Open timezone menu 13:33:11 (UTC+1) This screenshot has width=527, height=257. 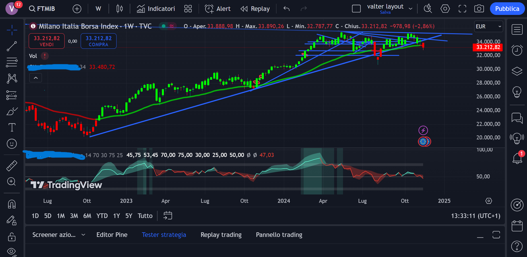click(476, 216)
